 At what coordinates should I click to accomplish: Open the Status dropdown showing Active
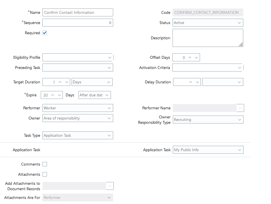point(240,23)
